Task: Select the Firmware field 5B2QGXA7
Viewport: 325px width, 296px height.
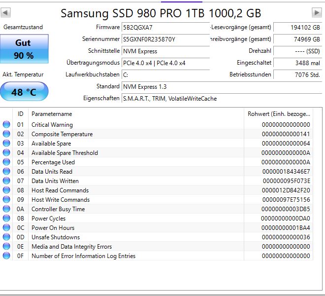Action: pyautogui.click(x=165, y=28)
